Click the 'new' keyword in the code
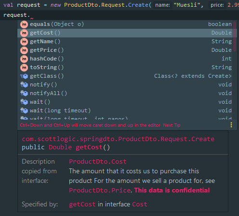Screen dimensions: 239x216 [x=55, y=5]
